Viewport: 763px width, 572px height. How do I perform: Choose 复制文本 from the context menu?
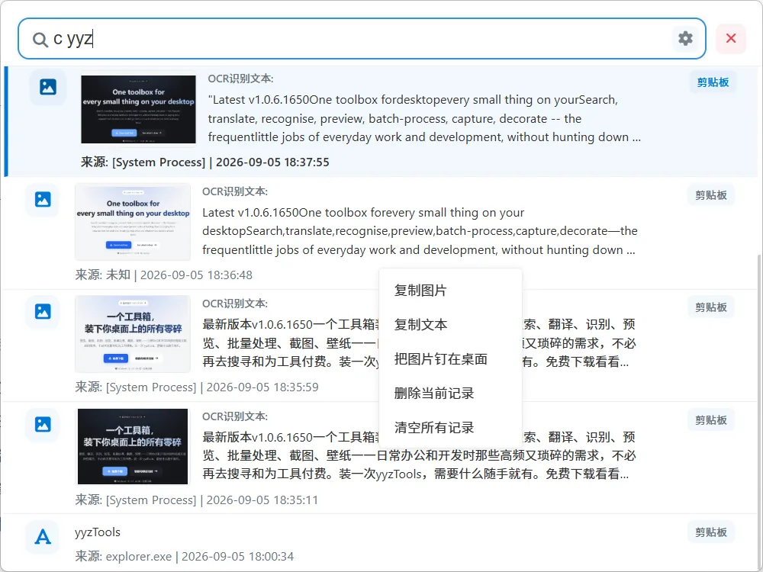pyautogui.click(x=450, y=324)
